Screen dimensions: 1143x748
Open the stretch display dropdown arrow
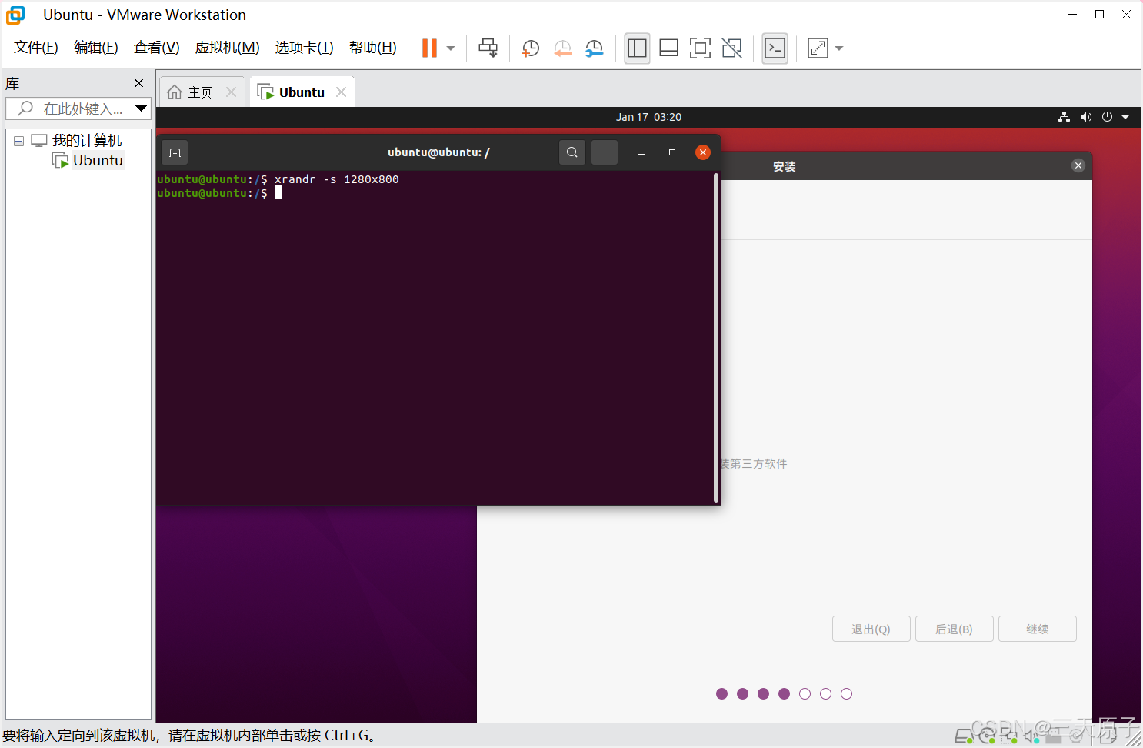[838, 48]
